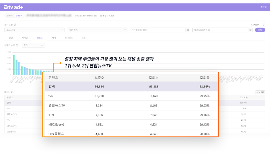Open the 한국어 language selector
This screenshot has height=156, width=270.
coord(263,7)
